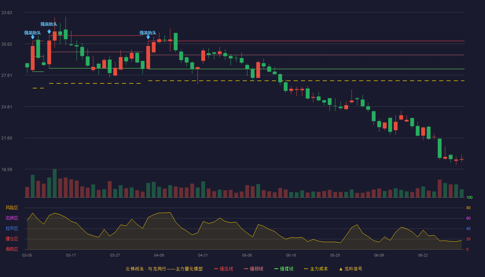Viewport: 485px width, 277px height.
Task: Click the red 20 indicator scale value
Action: click(x=468, y=239)
